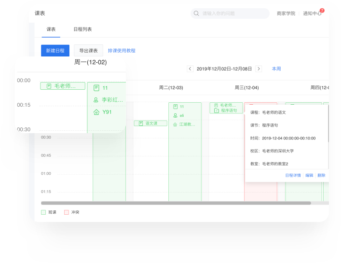
Task: Click teacher icon beside 李彩红 in popup
Action: (x=96, y=100)
